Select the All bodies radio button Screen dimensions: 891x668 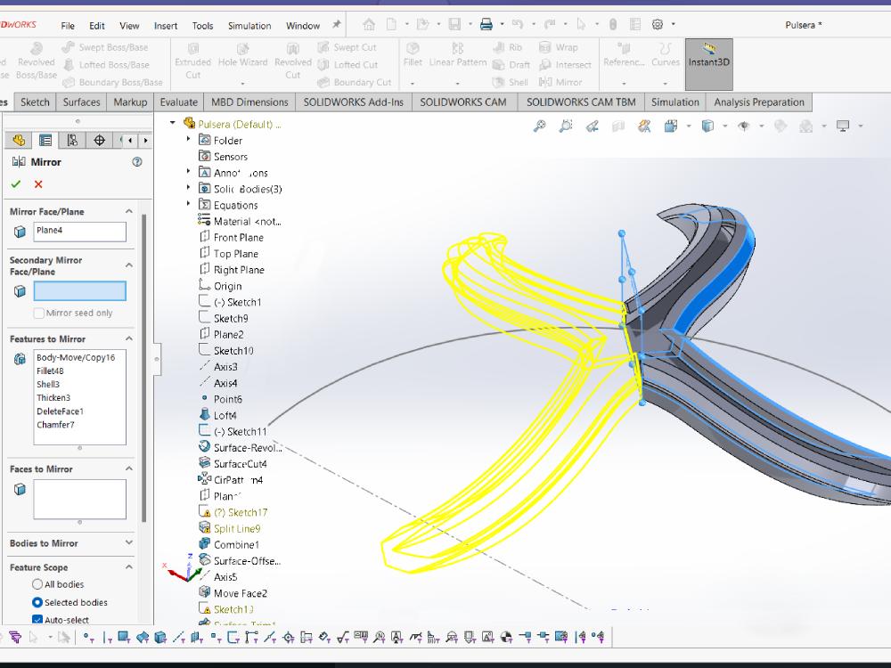(37, 584)
